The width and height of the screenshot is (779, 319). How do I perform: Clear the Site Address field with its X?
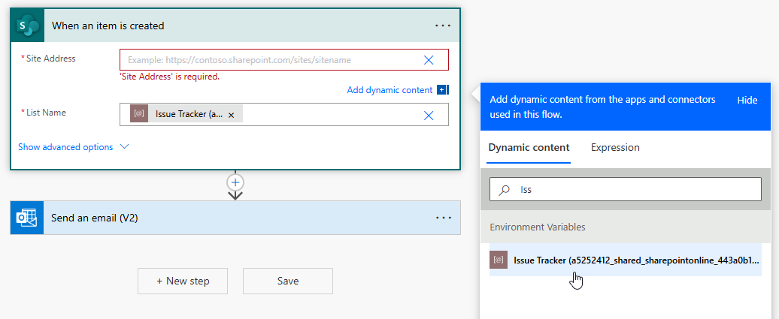point(429,60)
